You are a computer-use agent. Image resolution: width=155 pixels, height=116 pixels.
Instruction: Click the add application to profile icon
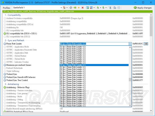tap(87, 8)
